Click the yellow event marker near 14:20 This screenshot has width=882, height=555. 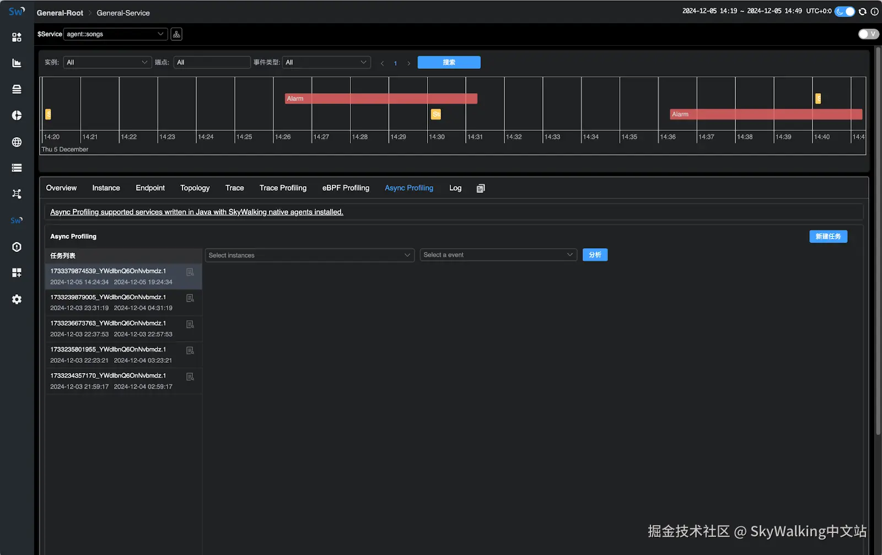[48, 114]
